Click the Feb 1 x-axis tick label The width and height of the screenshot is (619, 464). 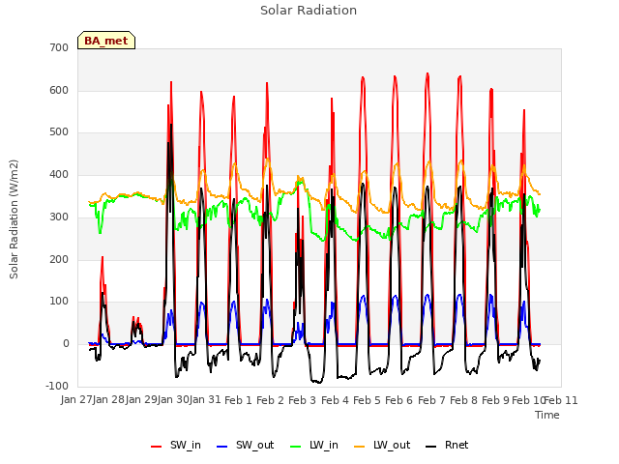pyautogui.click(x=238, y=400)
